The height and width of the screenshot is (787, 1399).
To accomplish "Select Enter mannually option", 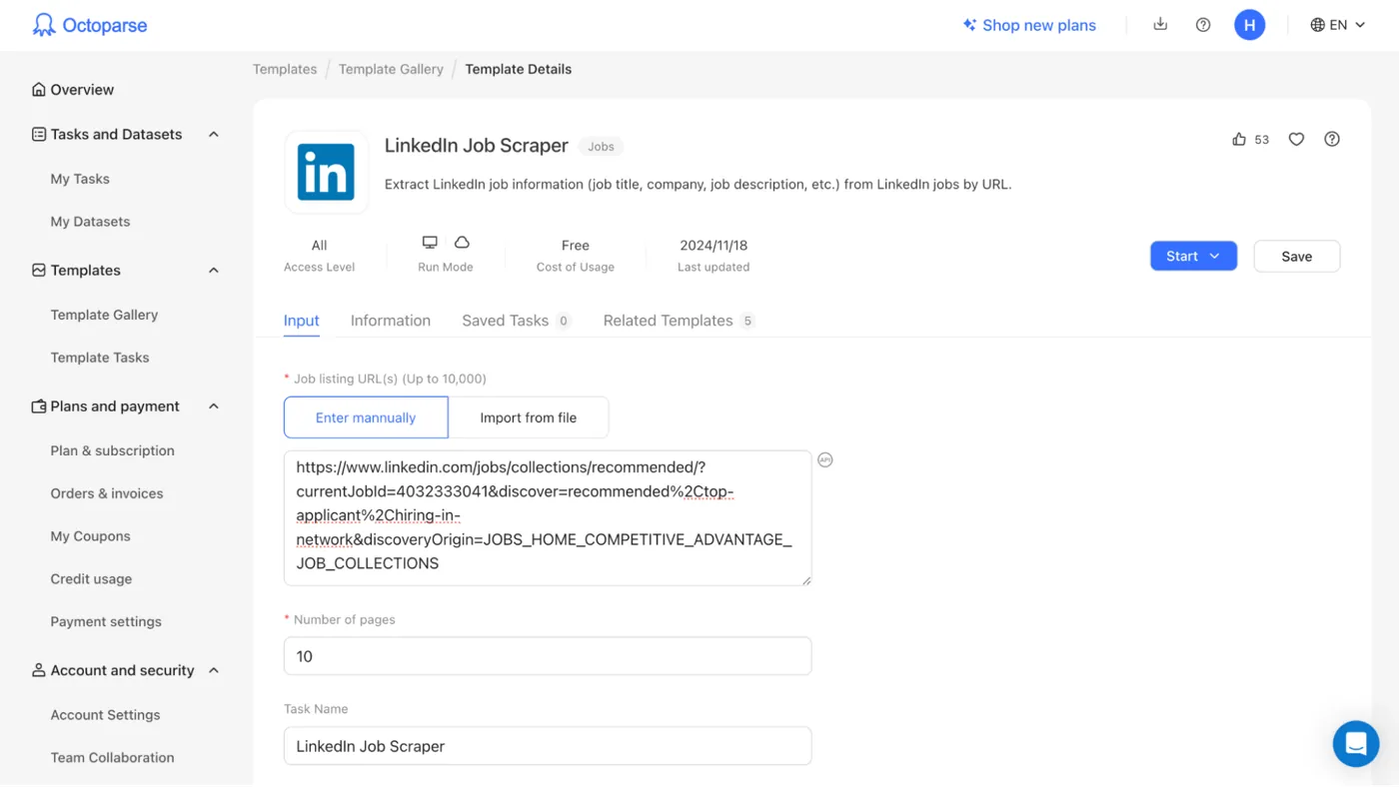I will tap(366, 417).
